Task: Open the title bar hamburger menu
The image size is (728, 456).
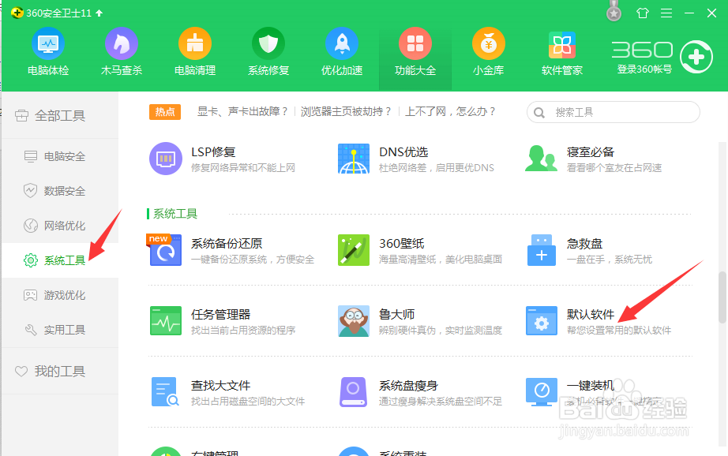Action: (x=666, y=13)
